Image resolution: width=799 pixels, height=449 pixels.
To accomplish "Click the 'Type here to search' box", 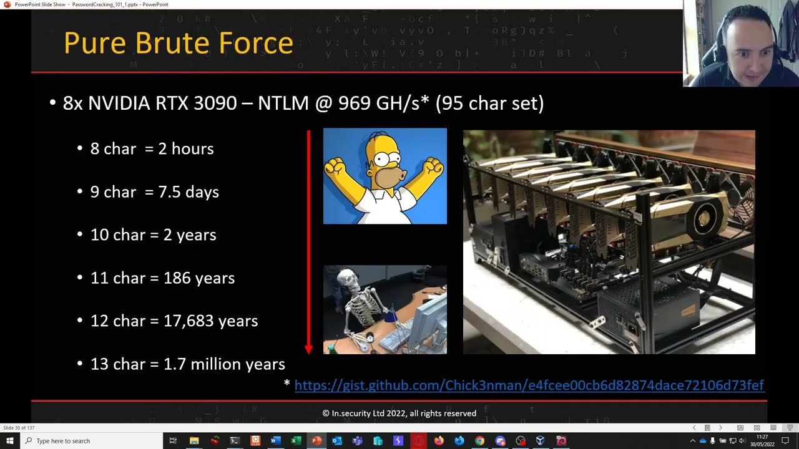I will pos(91,441).
